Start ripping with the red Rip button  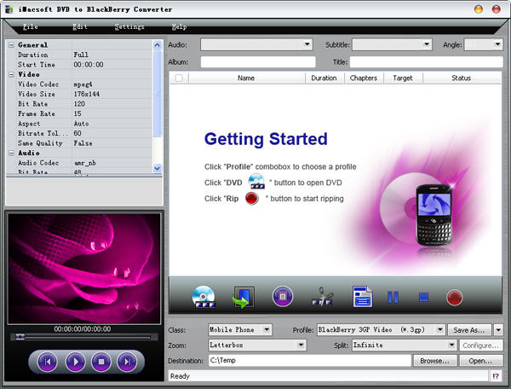(454, 298)
